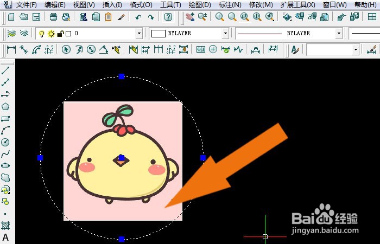380x244 pixels.
Task: Save the drawing with floppy icon
Action: (36, 17)
